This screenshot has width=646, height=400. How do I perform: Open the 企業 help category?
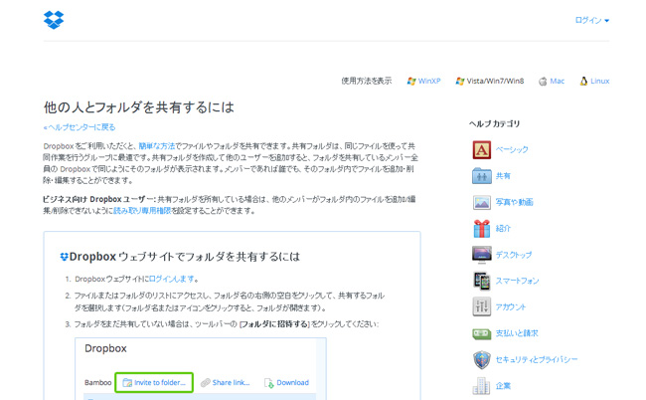pyautogui.click(x=503, y=386)
